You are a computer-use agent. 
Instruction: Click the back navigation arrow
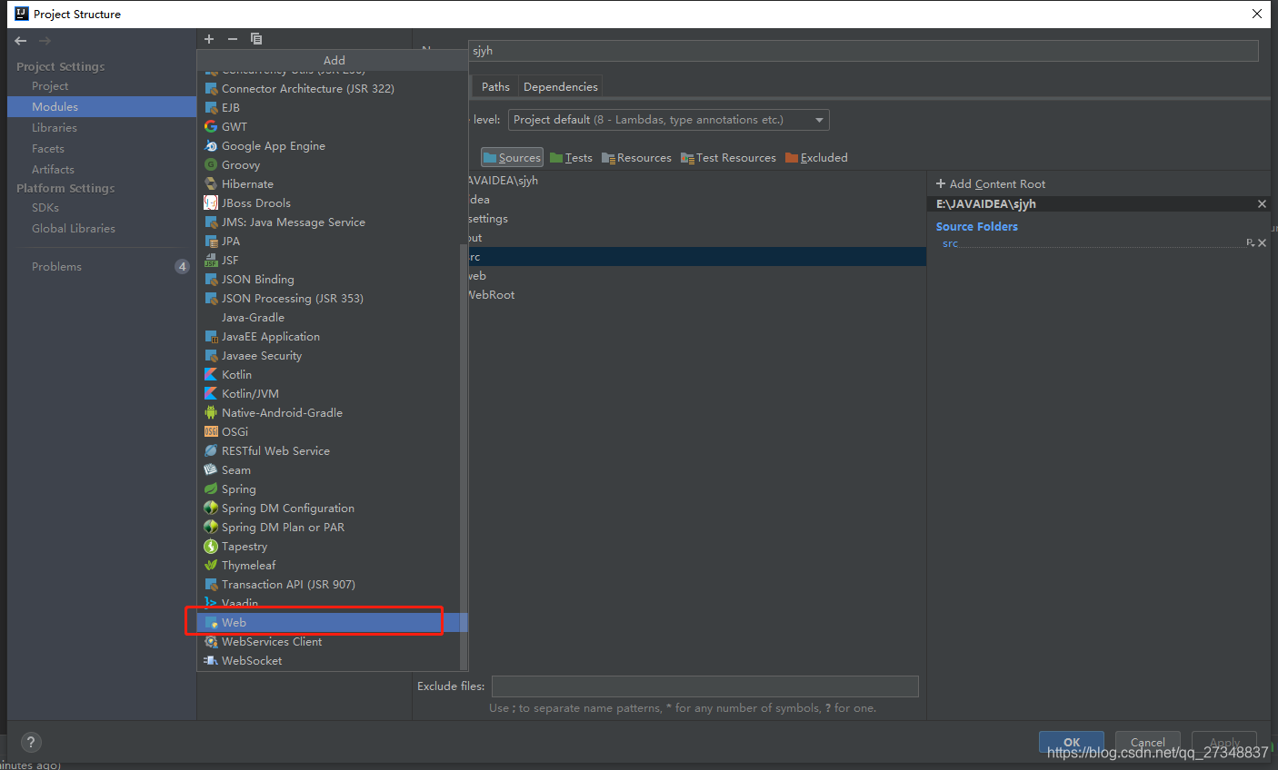21,41
